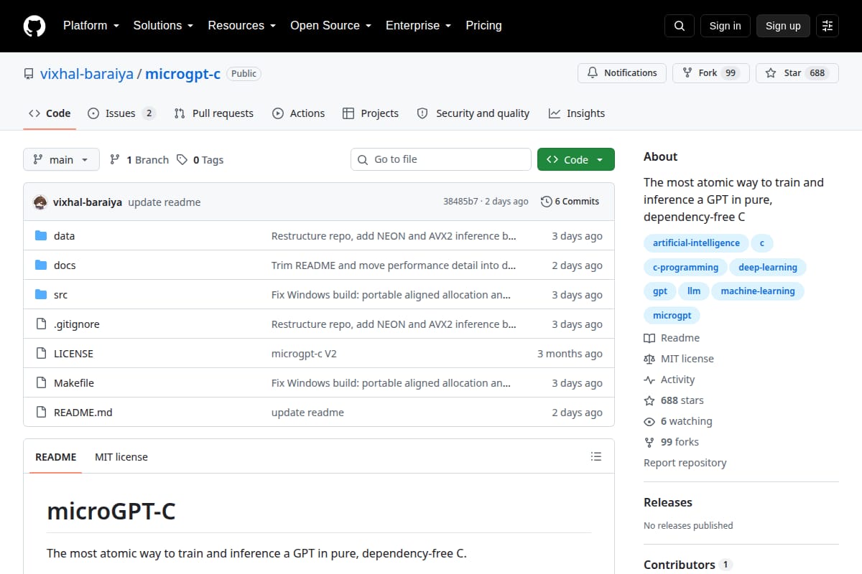Open commit history clock icon
This screenshot has width=862, height=574.
(x=547, y=202)
